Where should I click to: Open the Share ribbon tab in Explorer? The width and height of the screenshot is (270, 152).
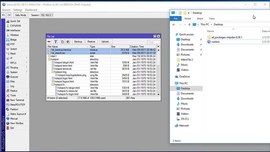tap(200, 19)
